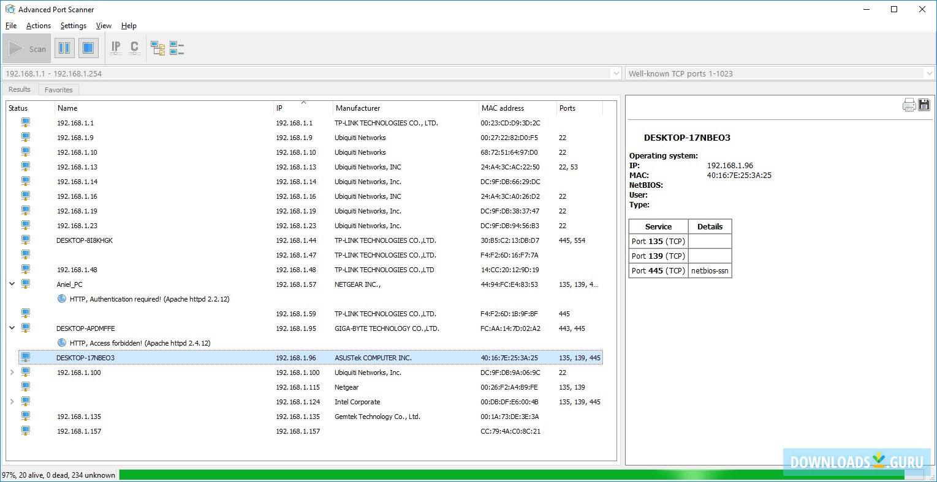937x482 pixels.
Task: Click the expand all tree icon
Action: [158, 48]
